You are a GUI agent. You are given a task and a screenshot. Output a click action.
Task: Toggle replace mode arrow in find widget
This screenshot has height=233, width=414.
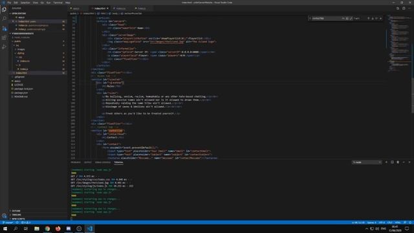tap(310, 19)
